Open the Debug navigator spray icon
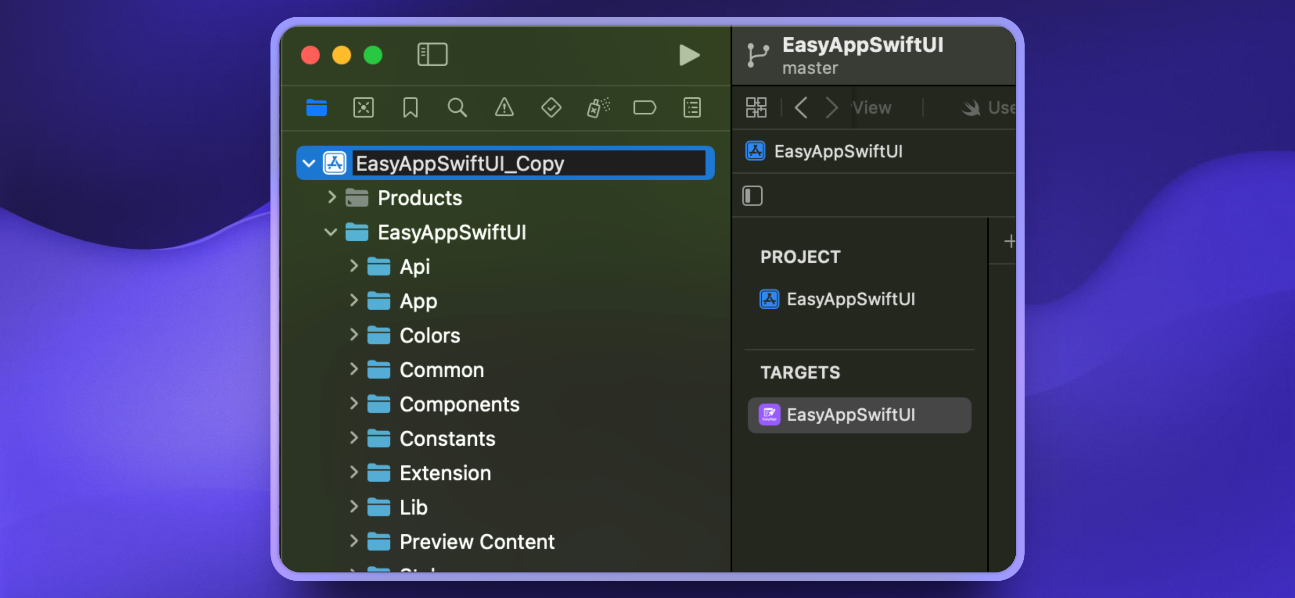The width and height of the screenshot is (1295, 598). pyautogui.click(x=598, y=108)
